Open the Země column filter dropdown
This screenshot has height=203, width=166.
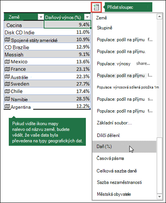(x=41, y=17)
